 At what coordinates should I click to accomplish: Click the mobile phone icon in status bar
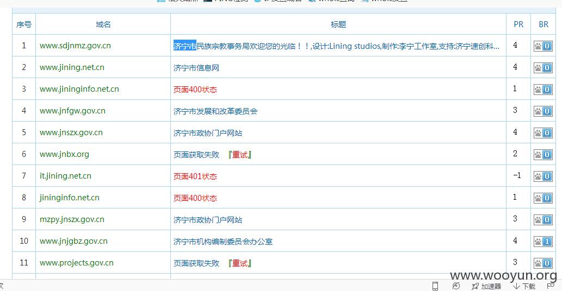[435, 286]
